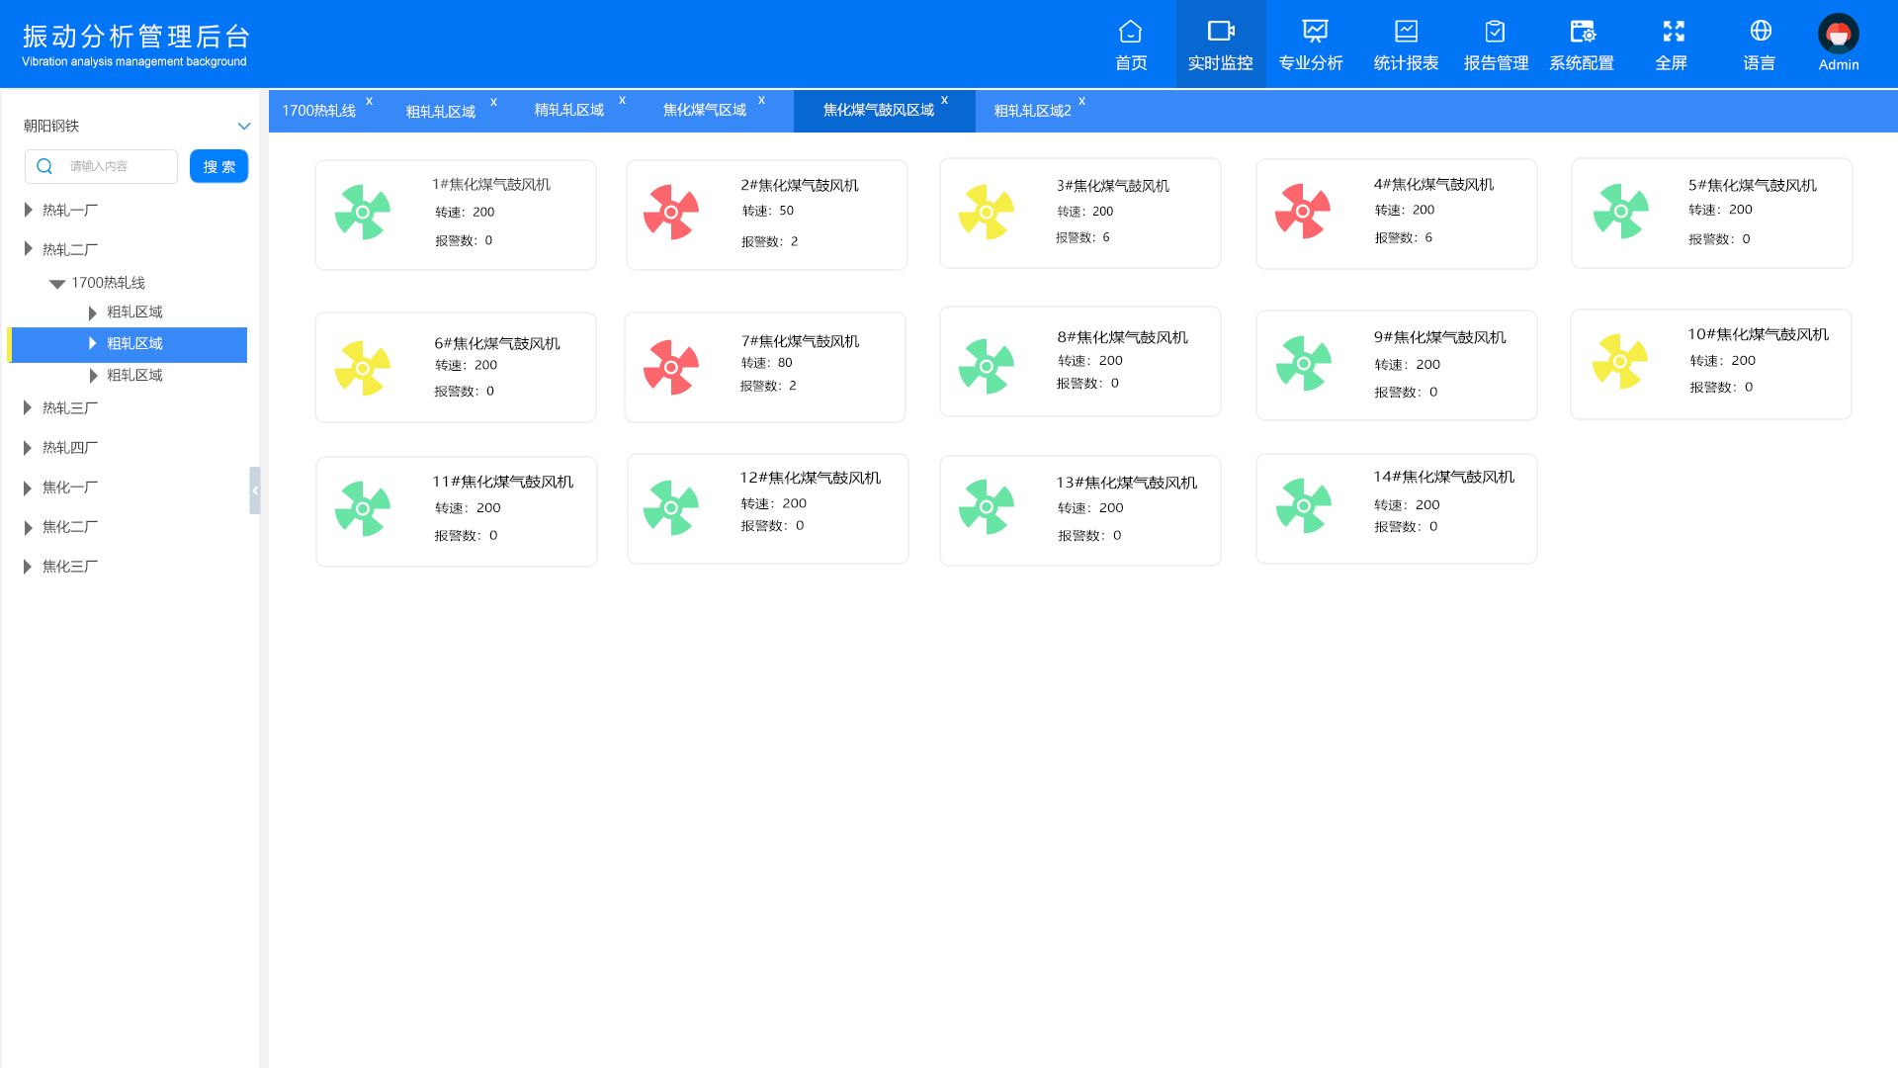Expand the 热轧二厂 tree node
The height and width of the screenshot is (1068, 1898).
point(28,248)
